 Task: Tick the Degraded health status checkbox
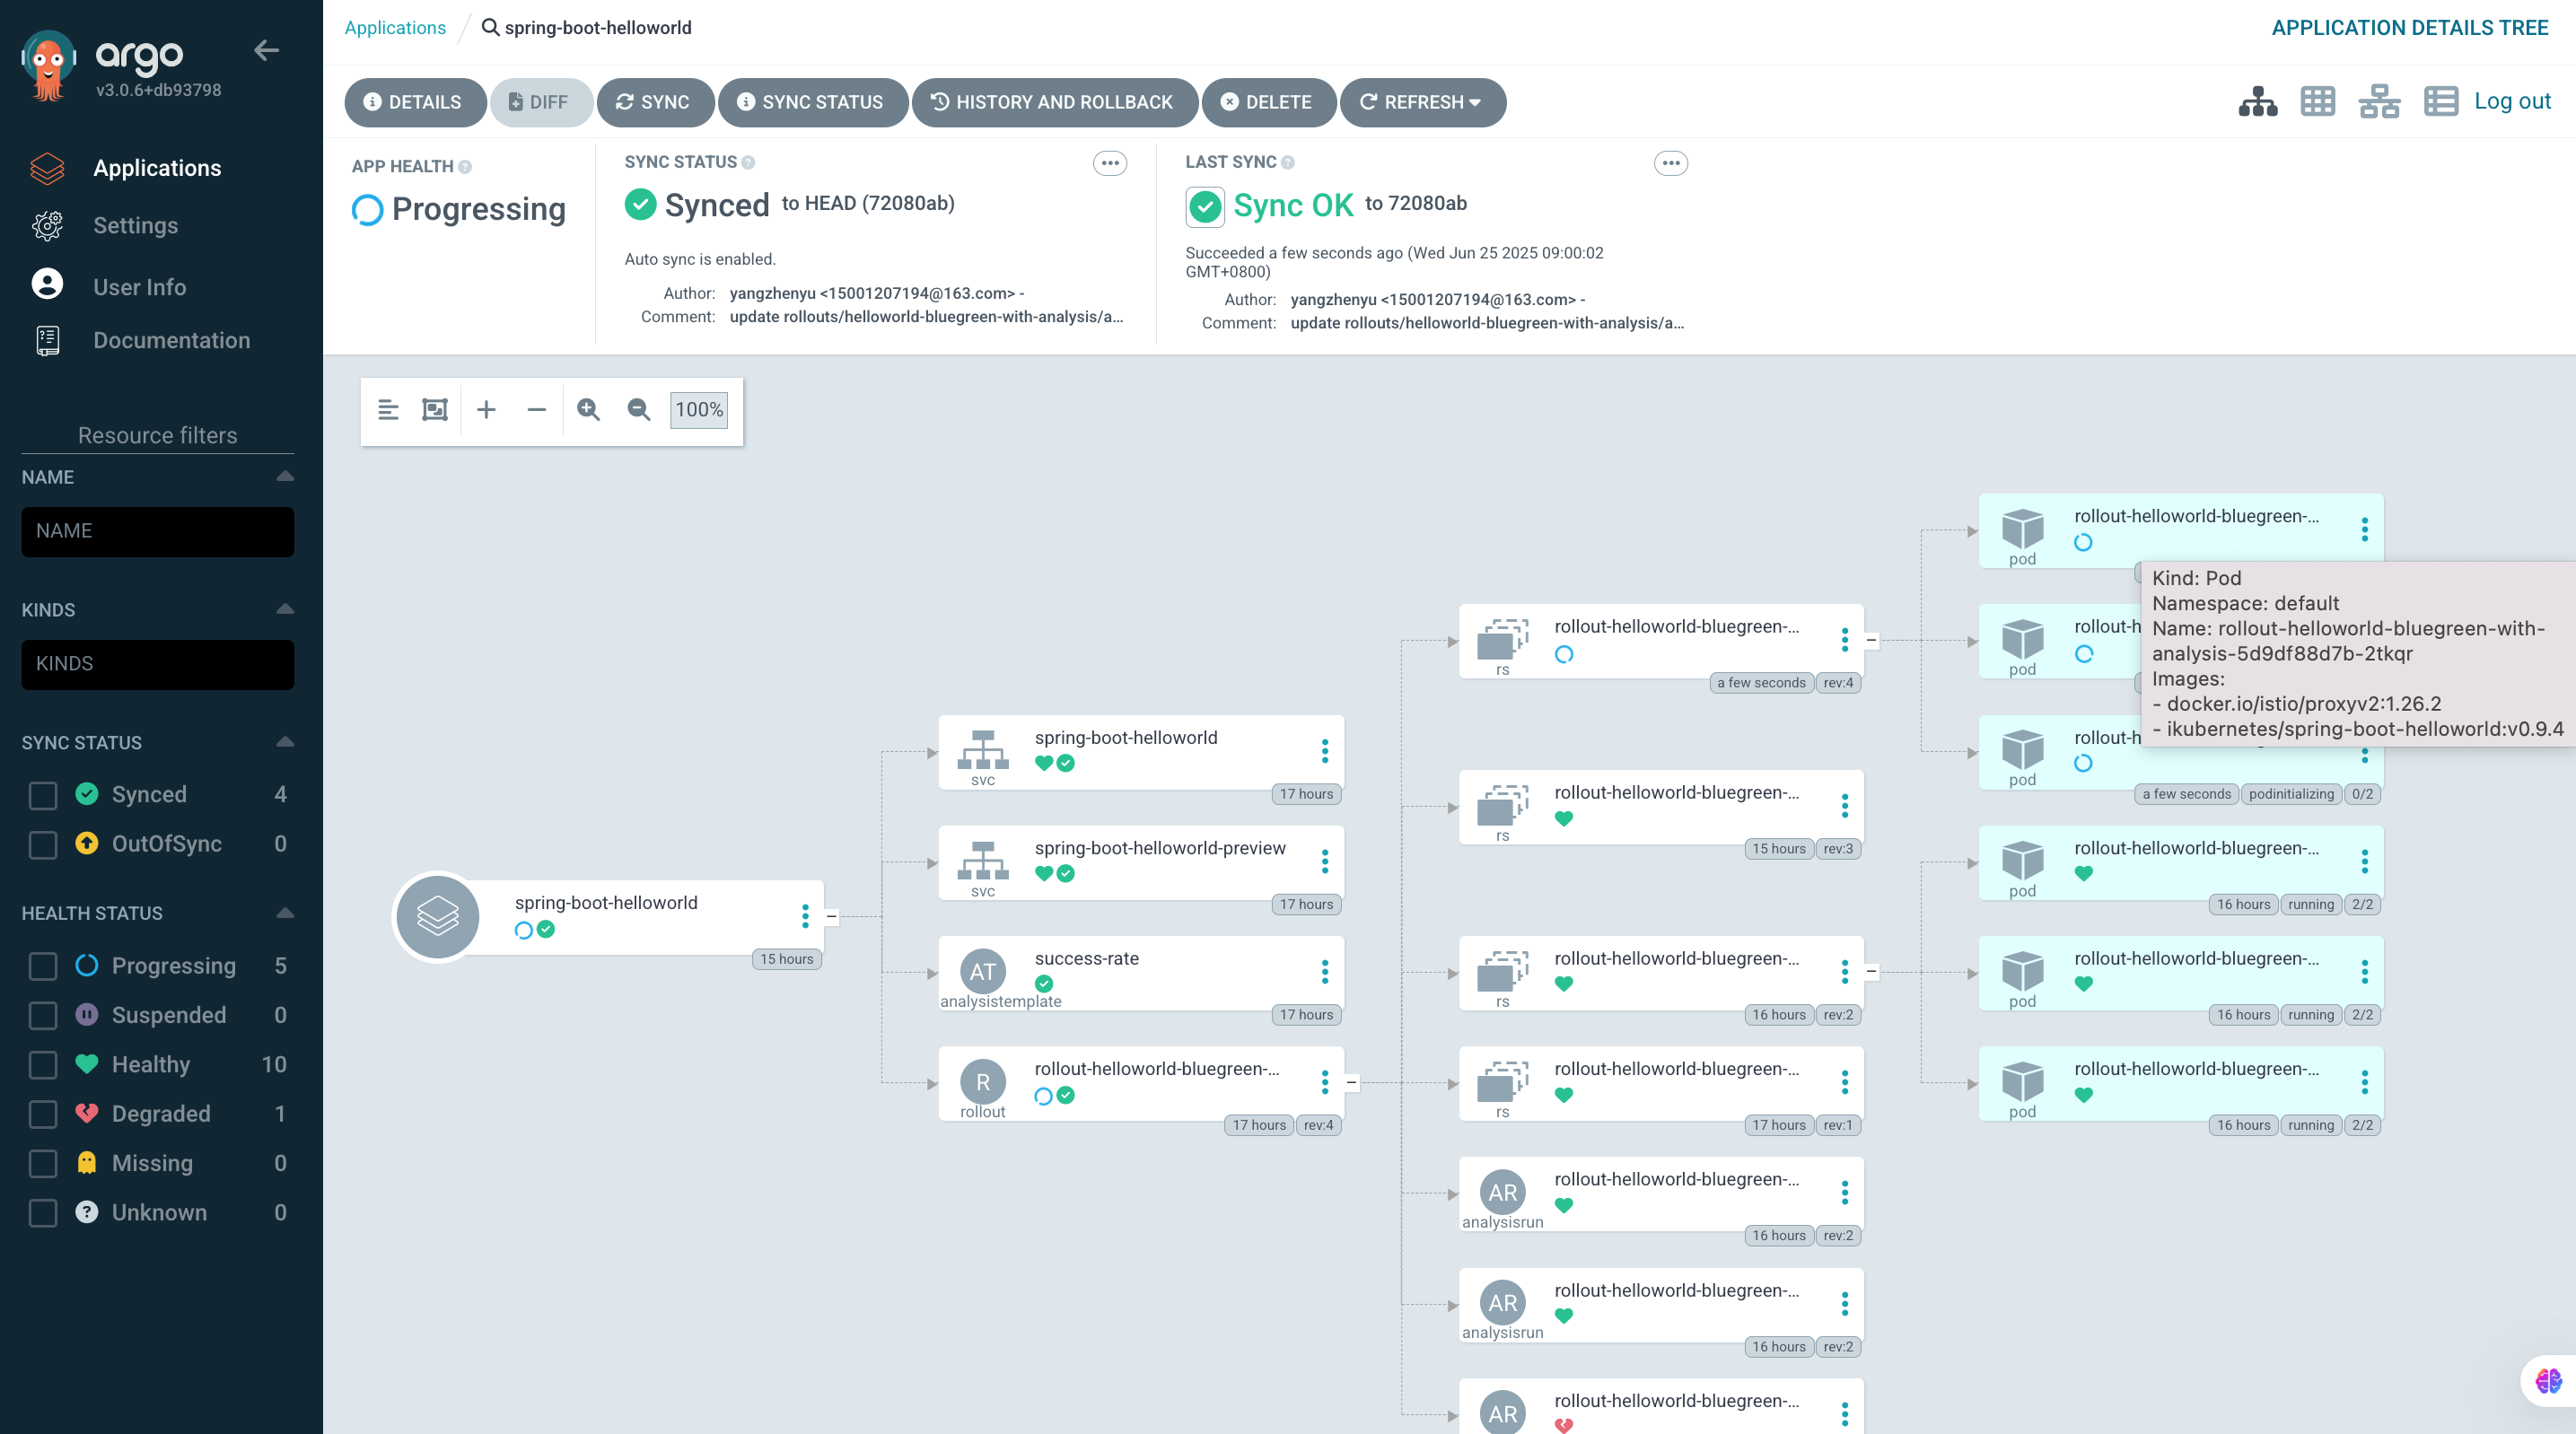click(x=43, y=1114)
